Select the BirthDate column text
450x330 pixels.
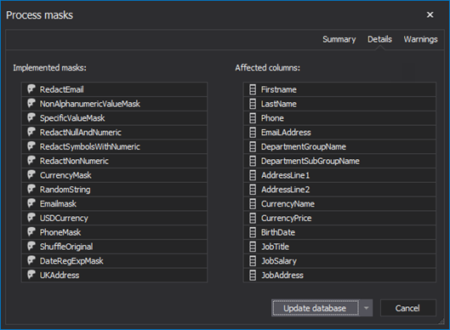(278, 232)
